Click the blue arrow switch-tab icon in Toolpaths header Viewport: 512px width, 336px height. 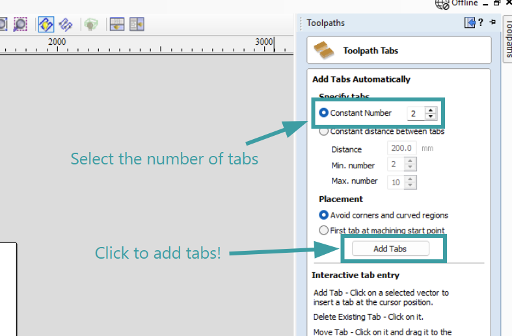(470, 23)
